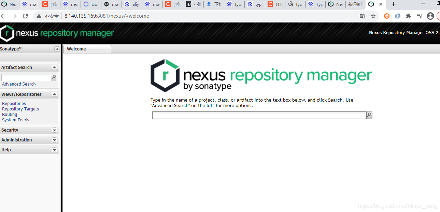Expand the Security panel
This screenshot has width=440, height=212.
(54, 130)
